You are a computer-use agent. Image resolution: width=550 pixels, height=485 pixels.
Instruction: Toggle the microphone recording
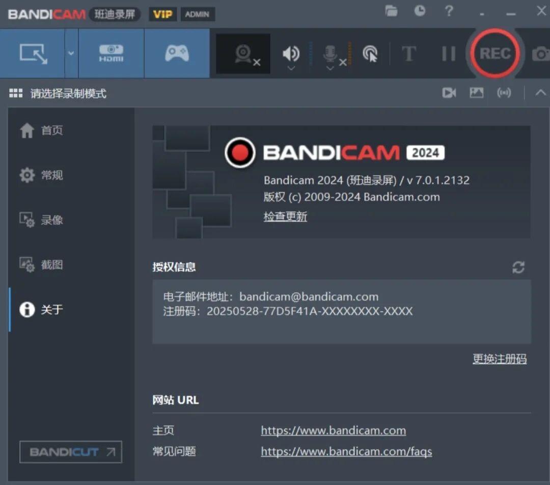tap(330, 53)
